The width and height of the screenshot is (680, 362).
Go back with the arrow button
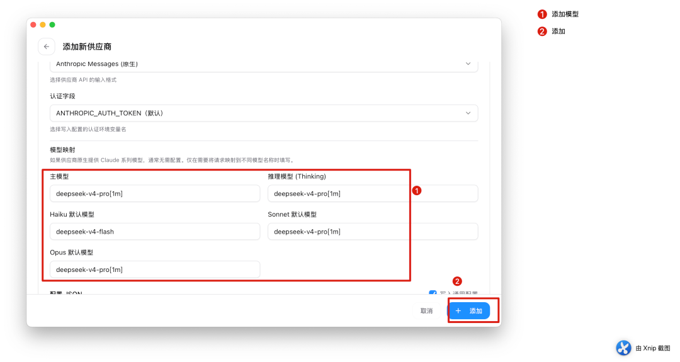(x=47, y=47)
